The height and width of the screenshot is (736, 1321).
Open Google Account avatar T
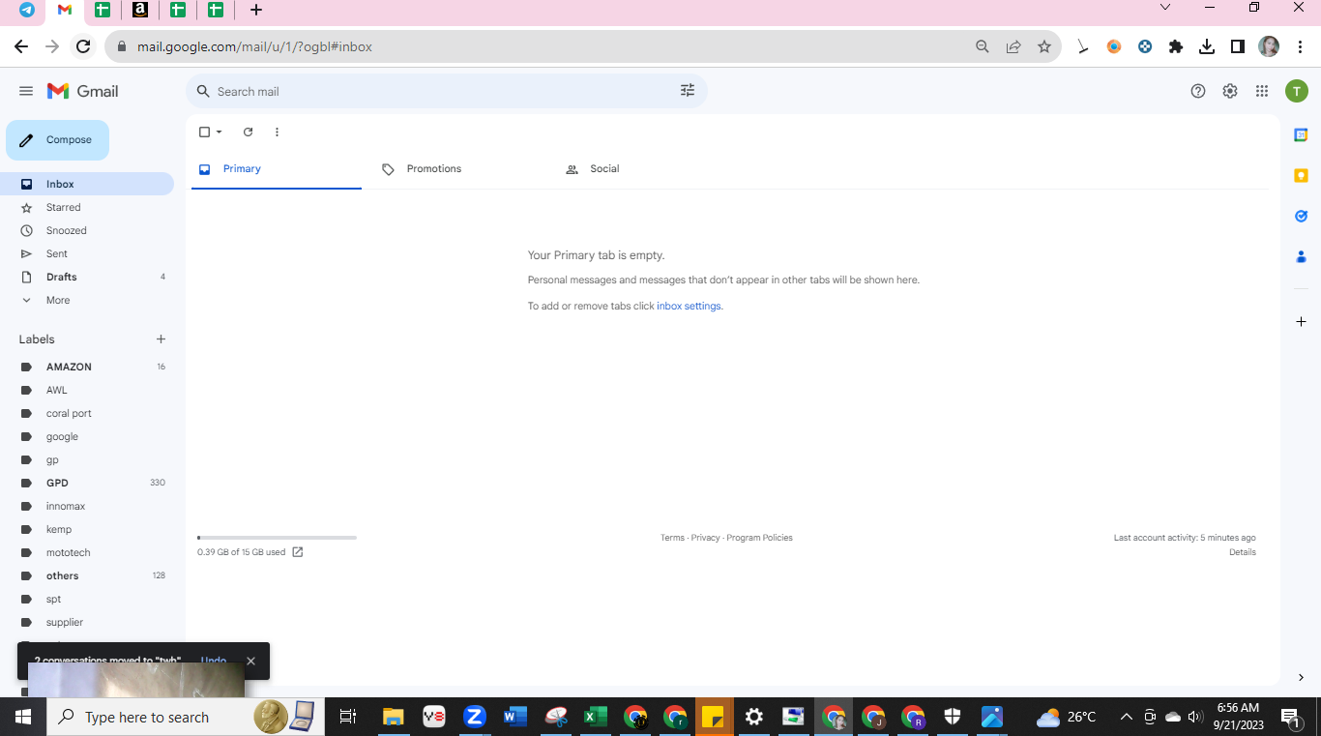click(1297, 91)
